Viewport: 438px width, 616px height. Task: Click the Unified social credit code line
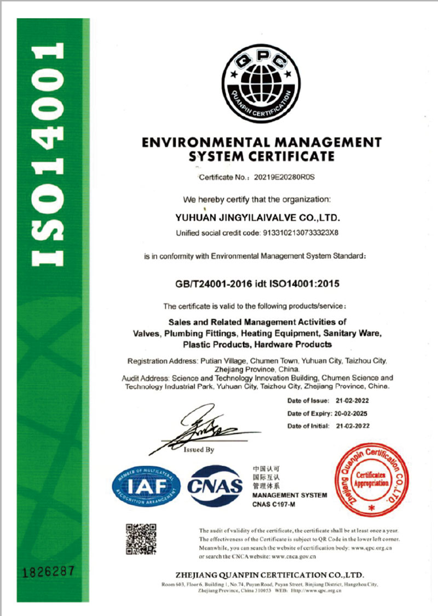tap(257, 233)
